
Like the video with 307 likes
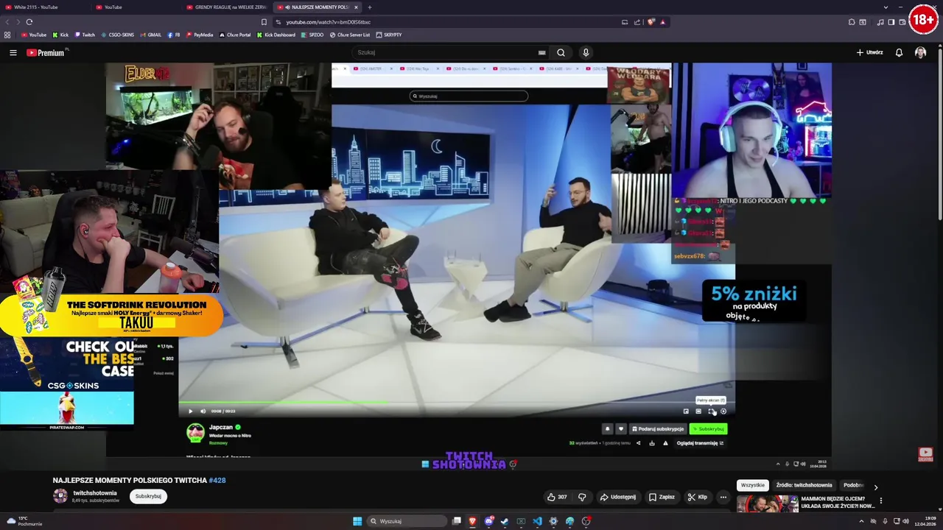557,497
